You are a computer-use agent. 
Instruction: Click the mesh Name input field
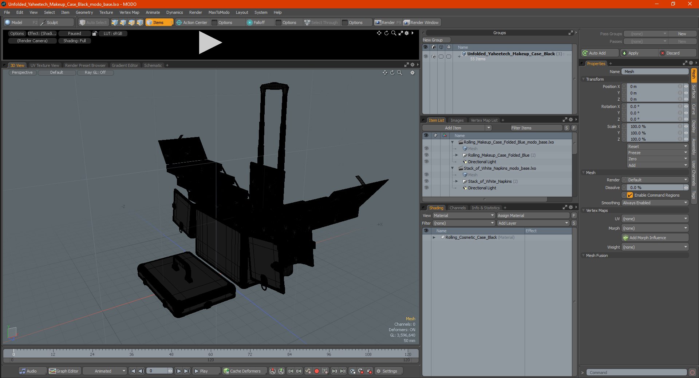(655, 72)
